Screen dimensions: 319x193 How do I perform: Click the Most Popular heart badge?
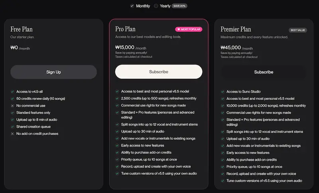(x=189, y=29)
